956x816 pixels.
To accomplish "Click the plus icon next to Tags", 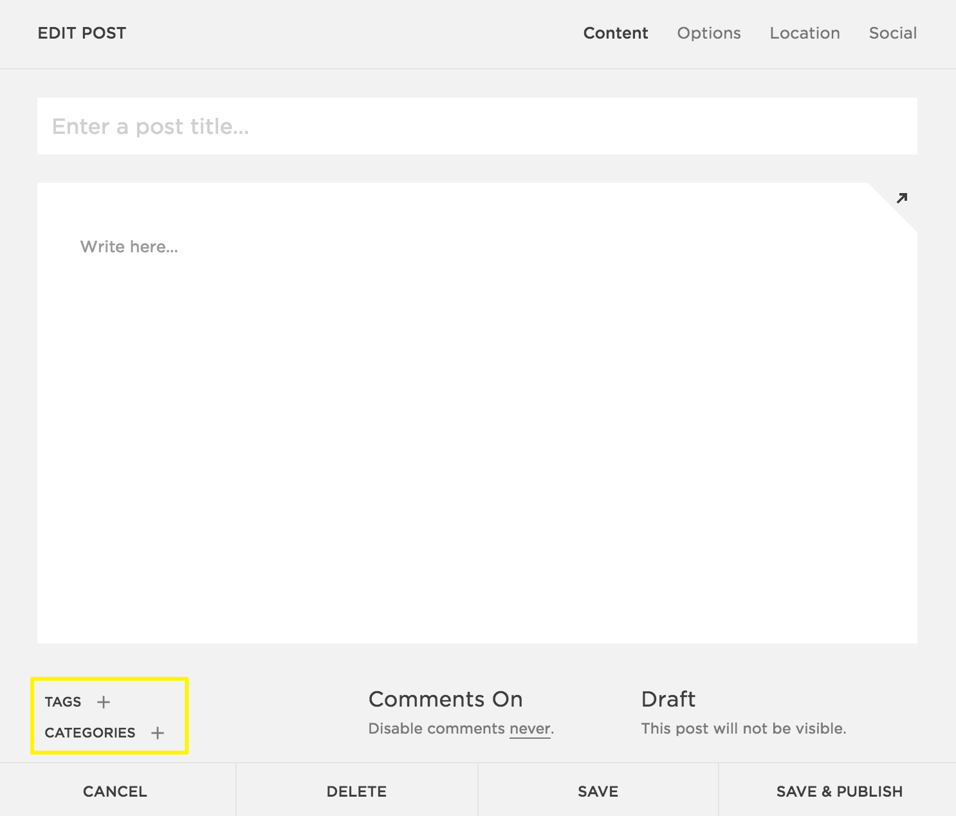I will click(104, 702).
